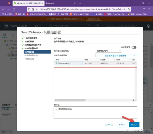Click the manage licenses button in banner
Image resolution: width=153 pixels, height=134 pixels.
94,19
